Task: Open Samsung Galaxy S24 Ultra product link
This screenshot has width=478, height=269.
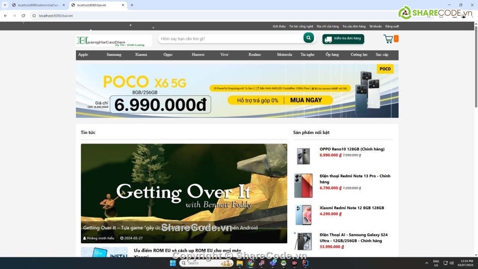Action: (354, 238)
